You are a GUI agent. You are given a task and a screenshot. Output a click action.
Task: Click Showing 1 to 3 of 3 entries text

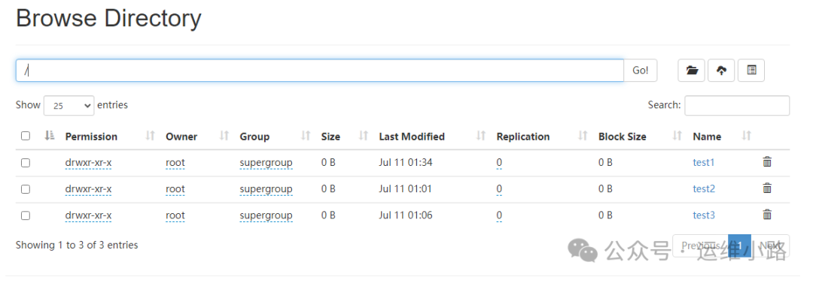pyautogui.click(x=77, y=245)
